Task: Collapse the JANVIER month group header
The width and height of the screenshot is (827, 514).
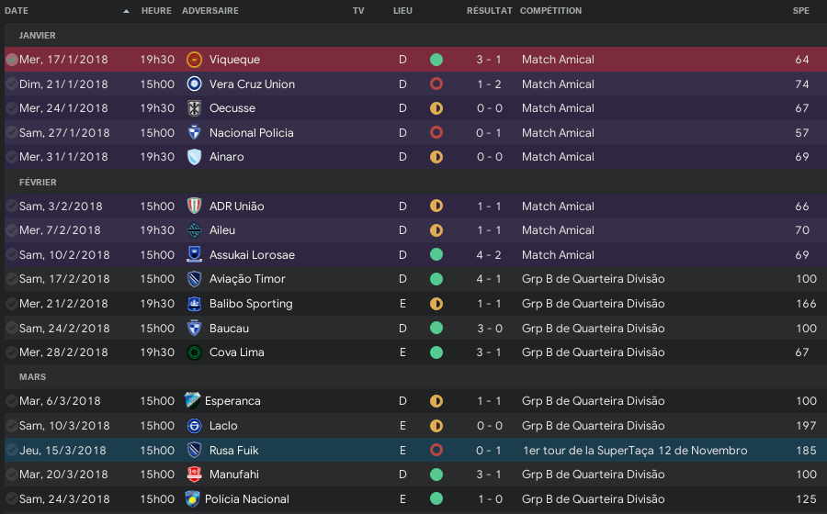Action: tap(37, 35)
